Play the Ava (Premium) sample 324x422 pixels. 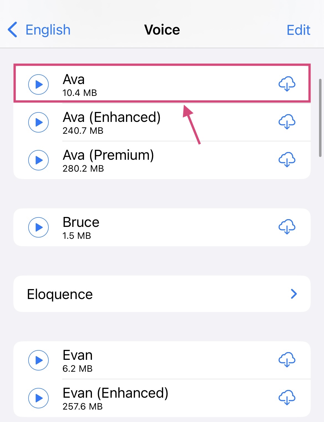point(38,160)
